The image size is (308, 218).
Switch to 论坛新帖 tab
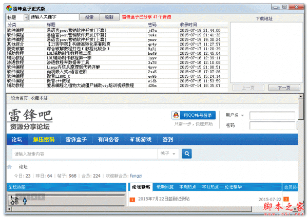point(141,187)
